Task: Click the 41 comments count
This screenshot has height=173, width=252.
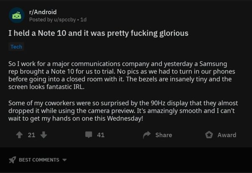Action: (x=100, y=135)
